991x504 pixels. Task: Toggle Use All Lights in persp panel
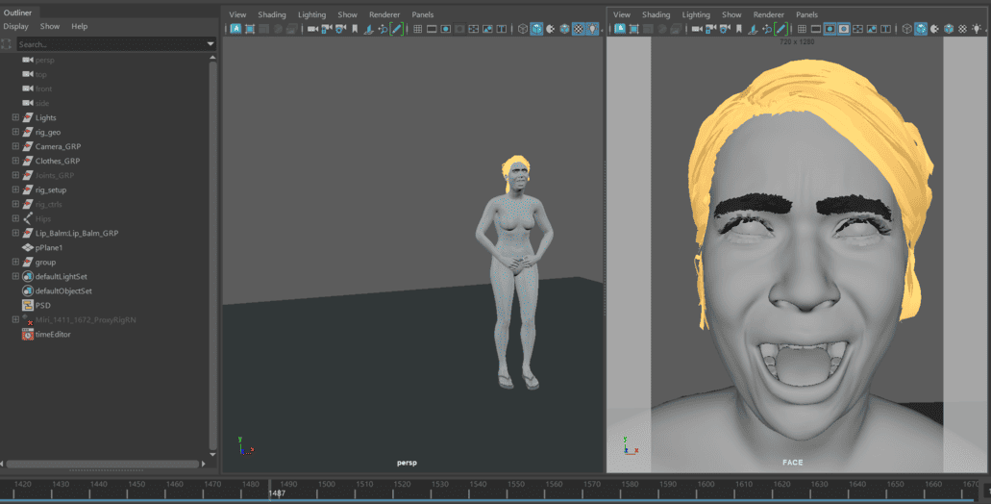(x=592, y=29)
